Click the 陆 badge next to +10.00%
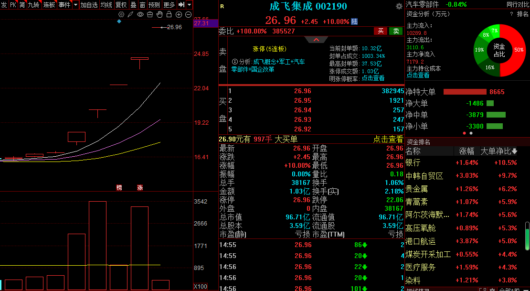 coord(354,22)
